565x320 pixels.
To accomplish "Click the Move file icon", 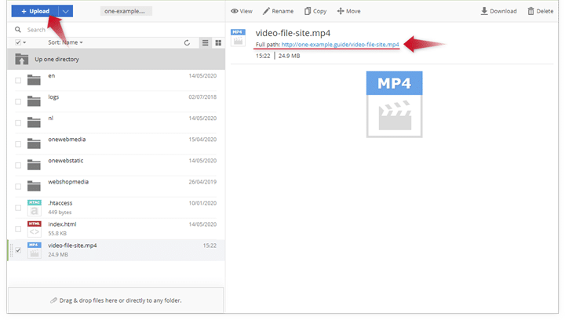I will [x=341, y=12].
